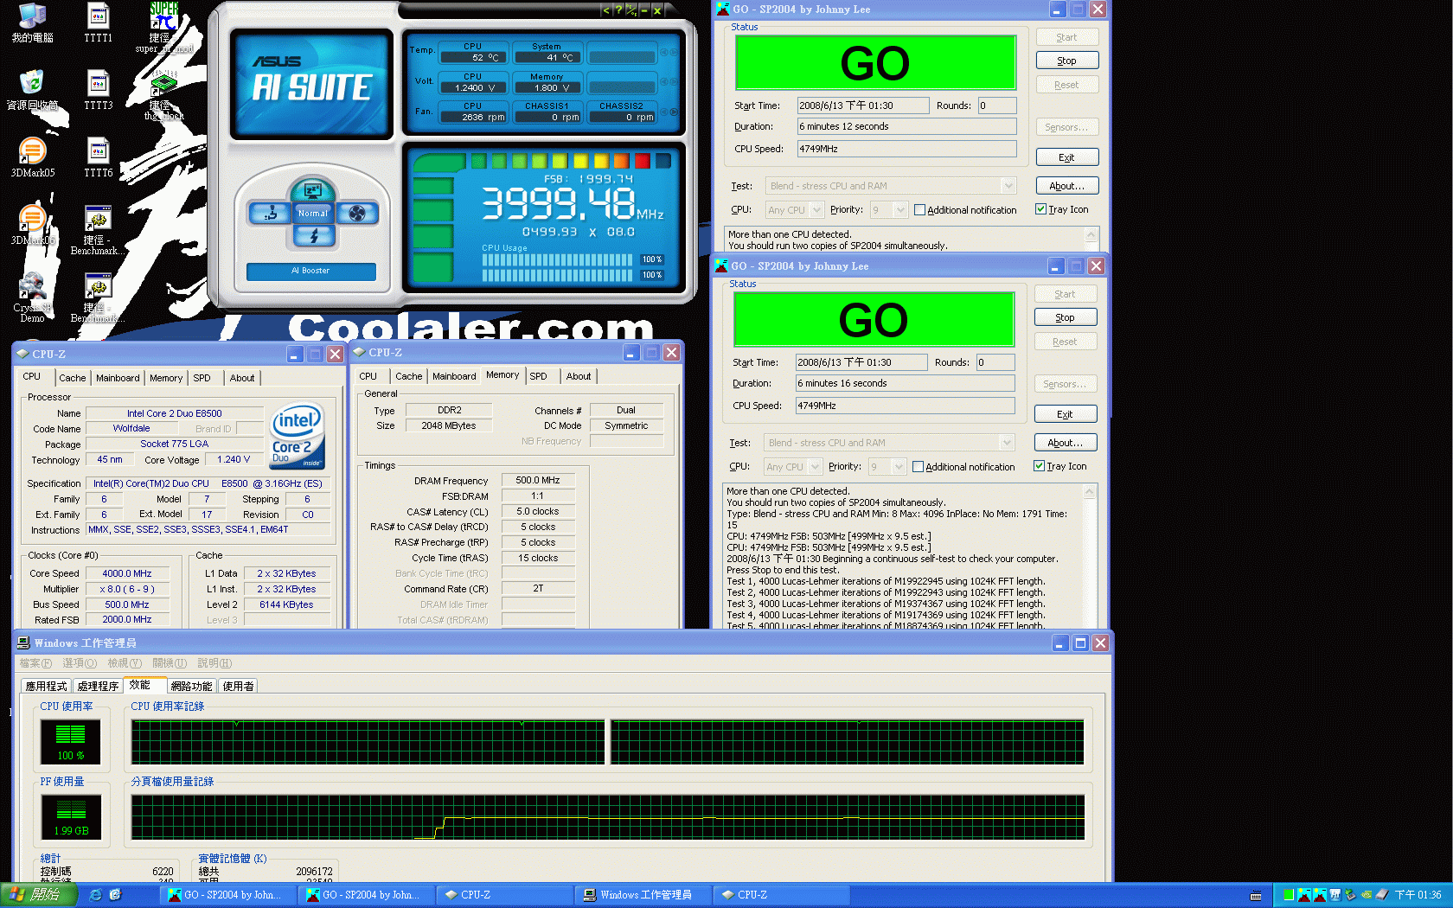Click NVIDIA tray icon in system tray
Screen dimensions: 1453x908
(1367, 895)
